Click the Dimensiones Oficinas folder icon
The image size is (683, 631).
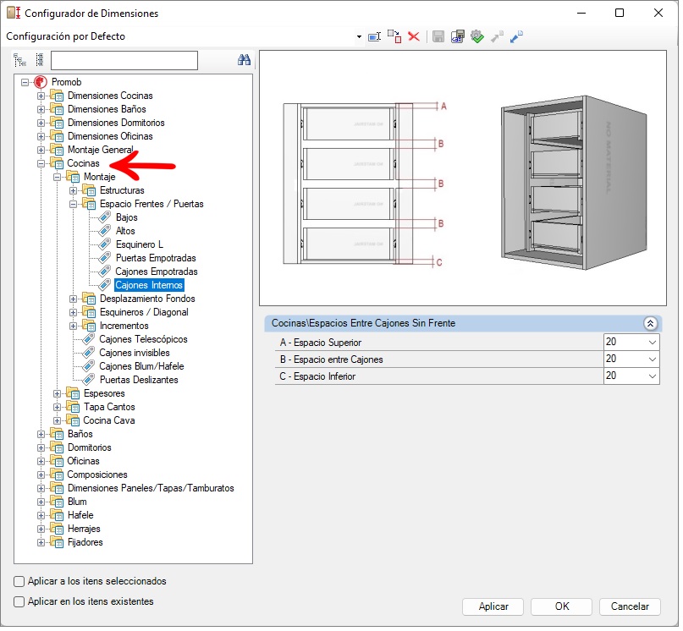pyautogui.click(x=57, y=136)
